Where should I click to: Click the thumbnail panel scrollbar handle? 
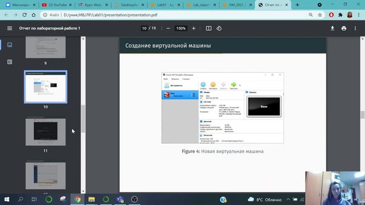click(83, 118)
